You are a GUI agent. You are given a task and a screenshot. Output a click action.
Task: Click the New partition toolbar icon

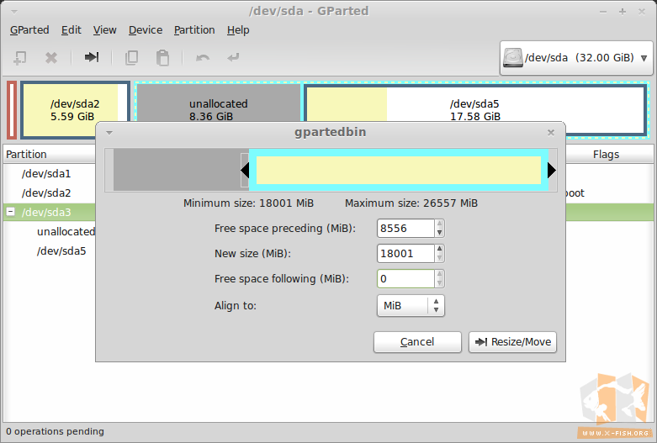pos(19,57)
